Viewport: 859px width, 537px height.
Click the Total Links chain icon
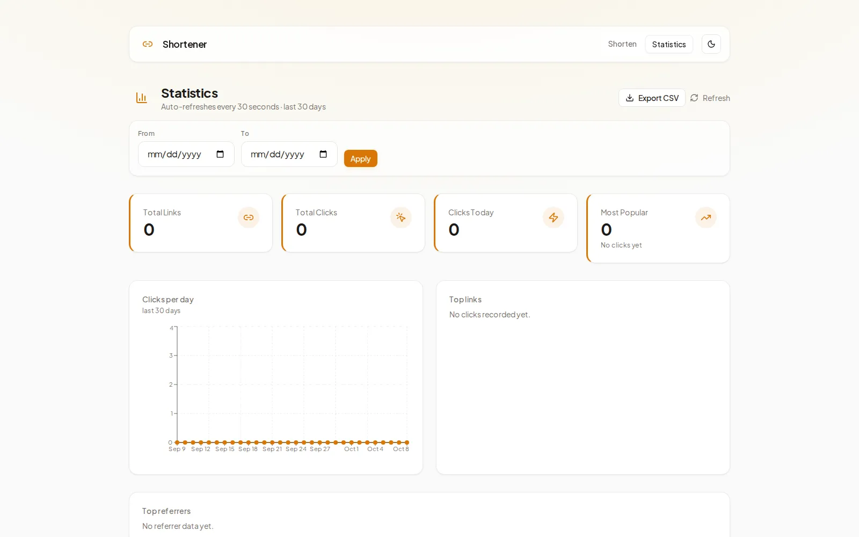pos(249,217)
